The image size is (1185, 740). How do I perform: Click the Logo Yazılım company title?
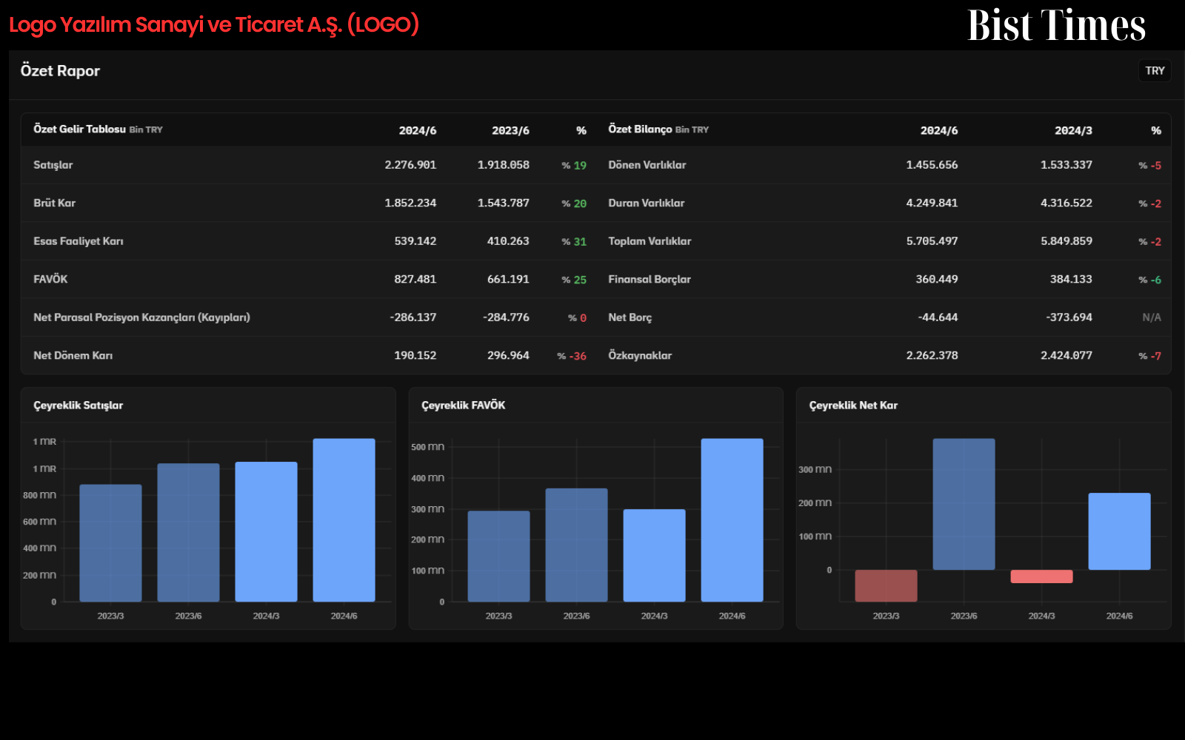tap(214, 24)
